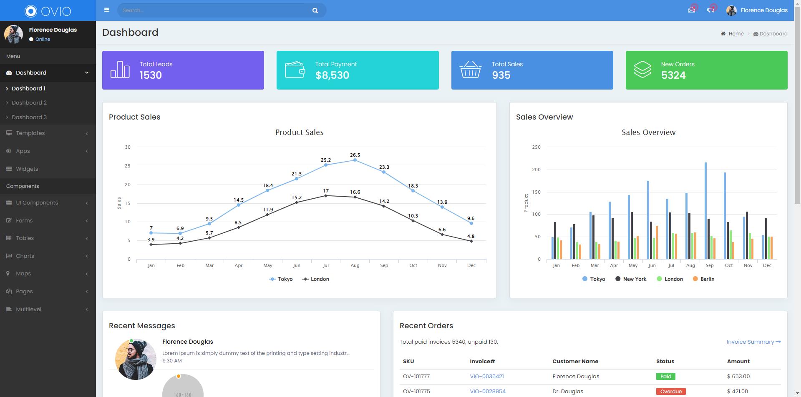Viewport: 801px width, 397px height.
Task: Open the Charts menu item
Action: click(x=48, y=256)
